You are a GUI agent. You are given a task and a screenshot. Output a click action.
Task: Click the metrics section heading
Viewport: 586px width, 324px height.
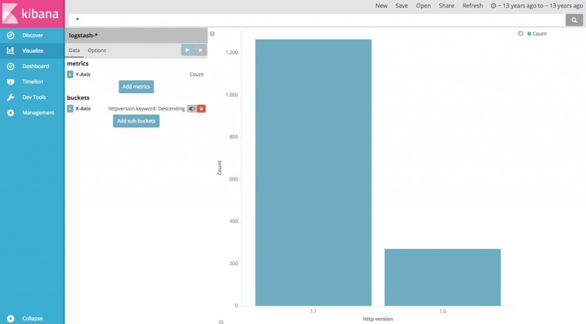[x=78, y=63]
